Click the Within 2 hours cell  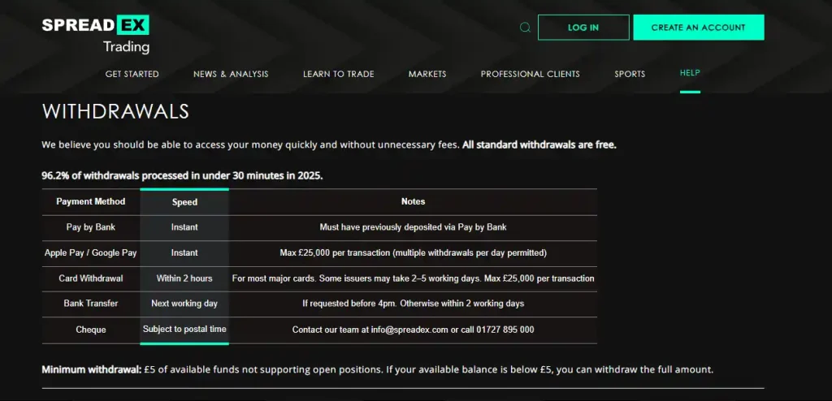pyautogui.click(x=184, y=278)
